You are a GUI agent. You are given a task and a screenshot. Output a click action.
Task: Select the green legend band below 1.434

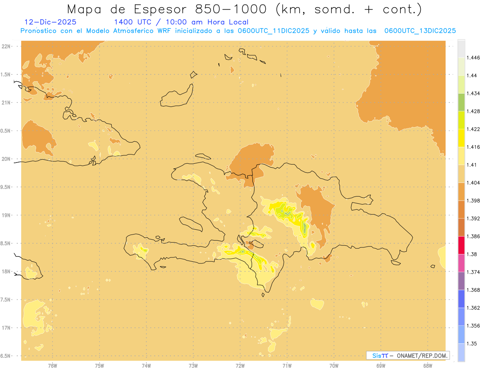[461, 102]
